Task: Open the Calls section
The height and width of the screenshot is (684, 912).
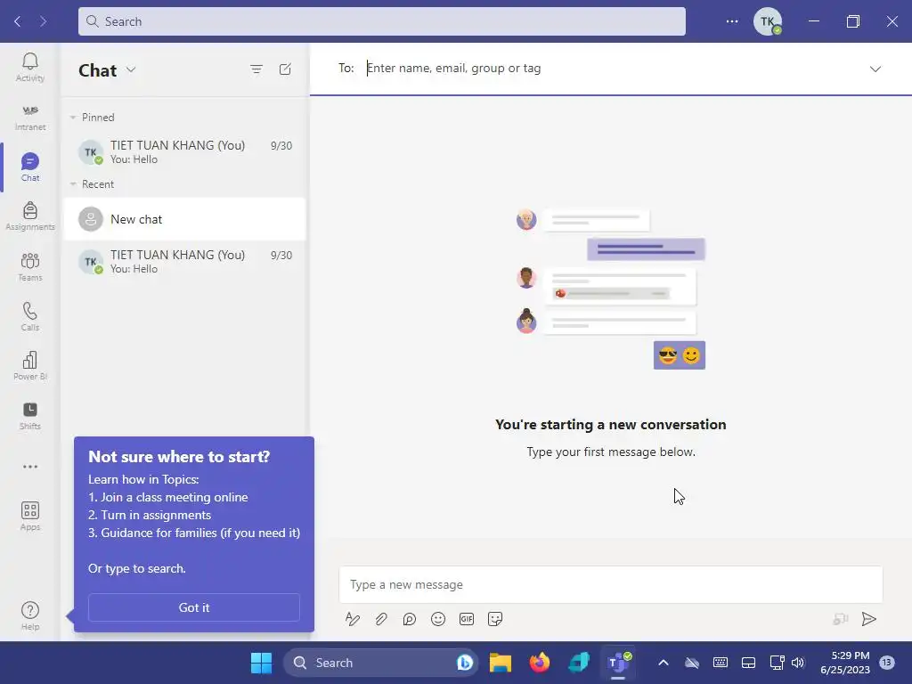Action: [29, 316]
